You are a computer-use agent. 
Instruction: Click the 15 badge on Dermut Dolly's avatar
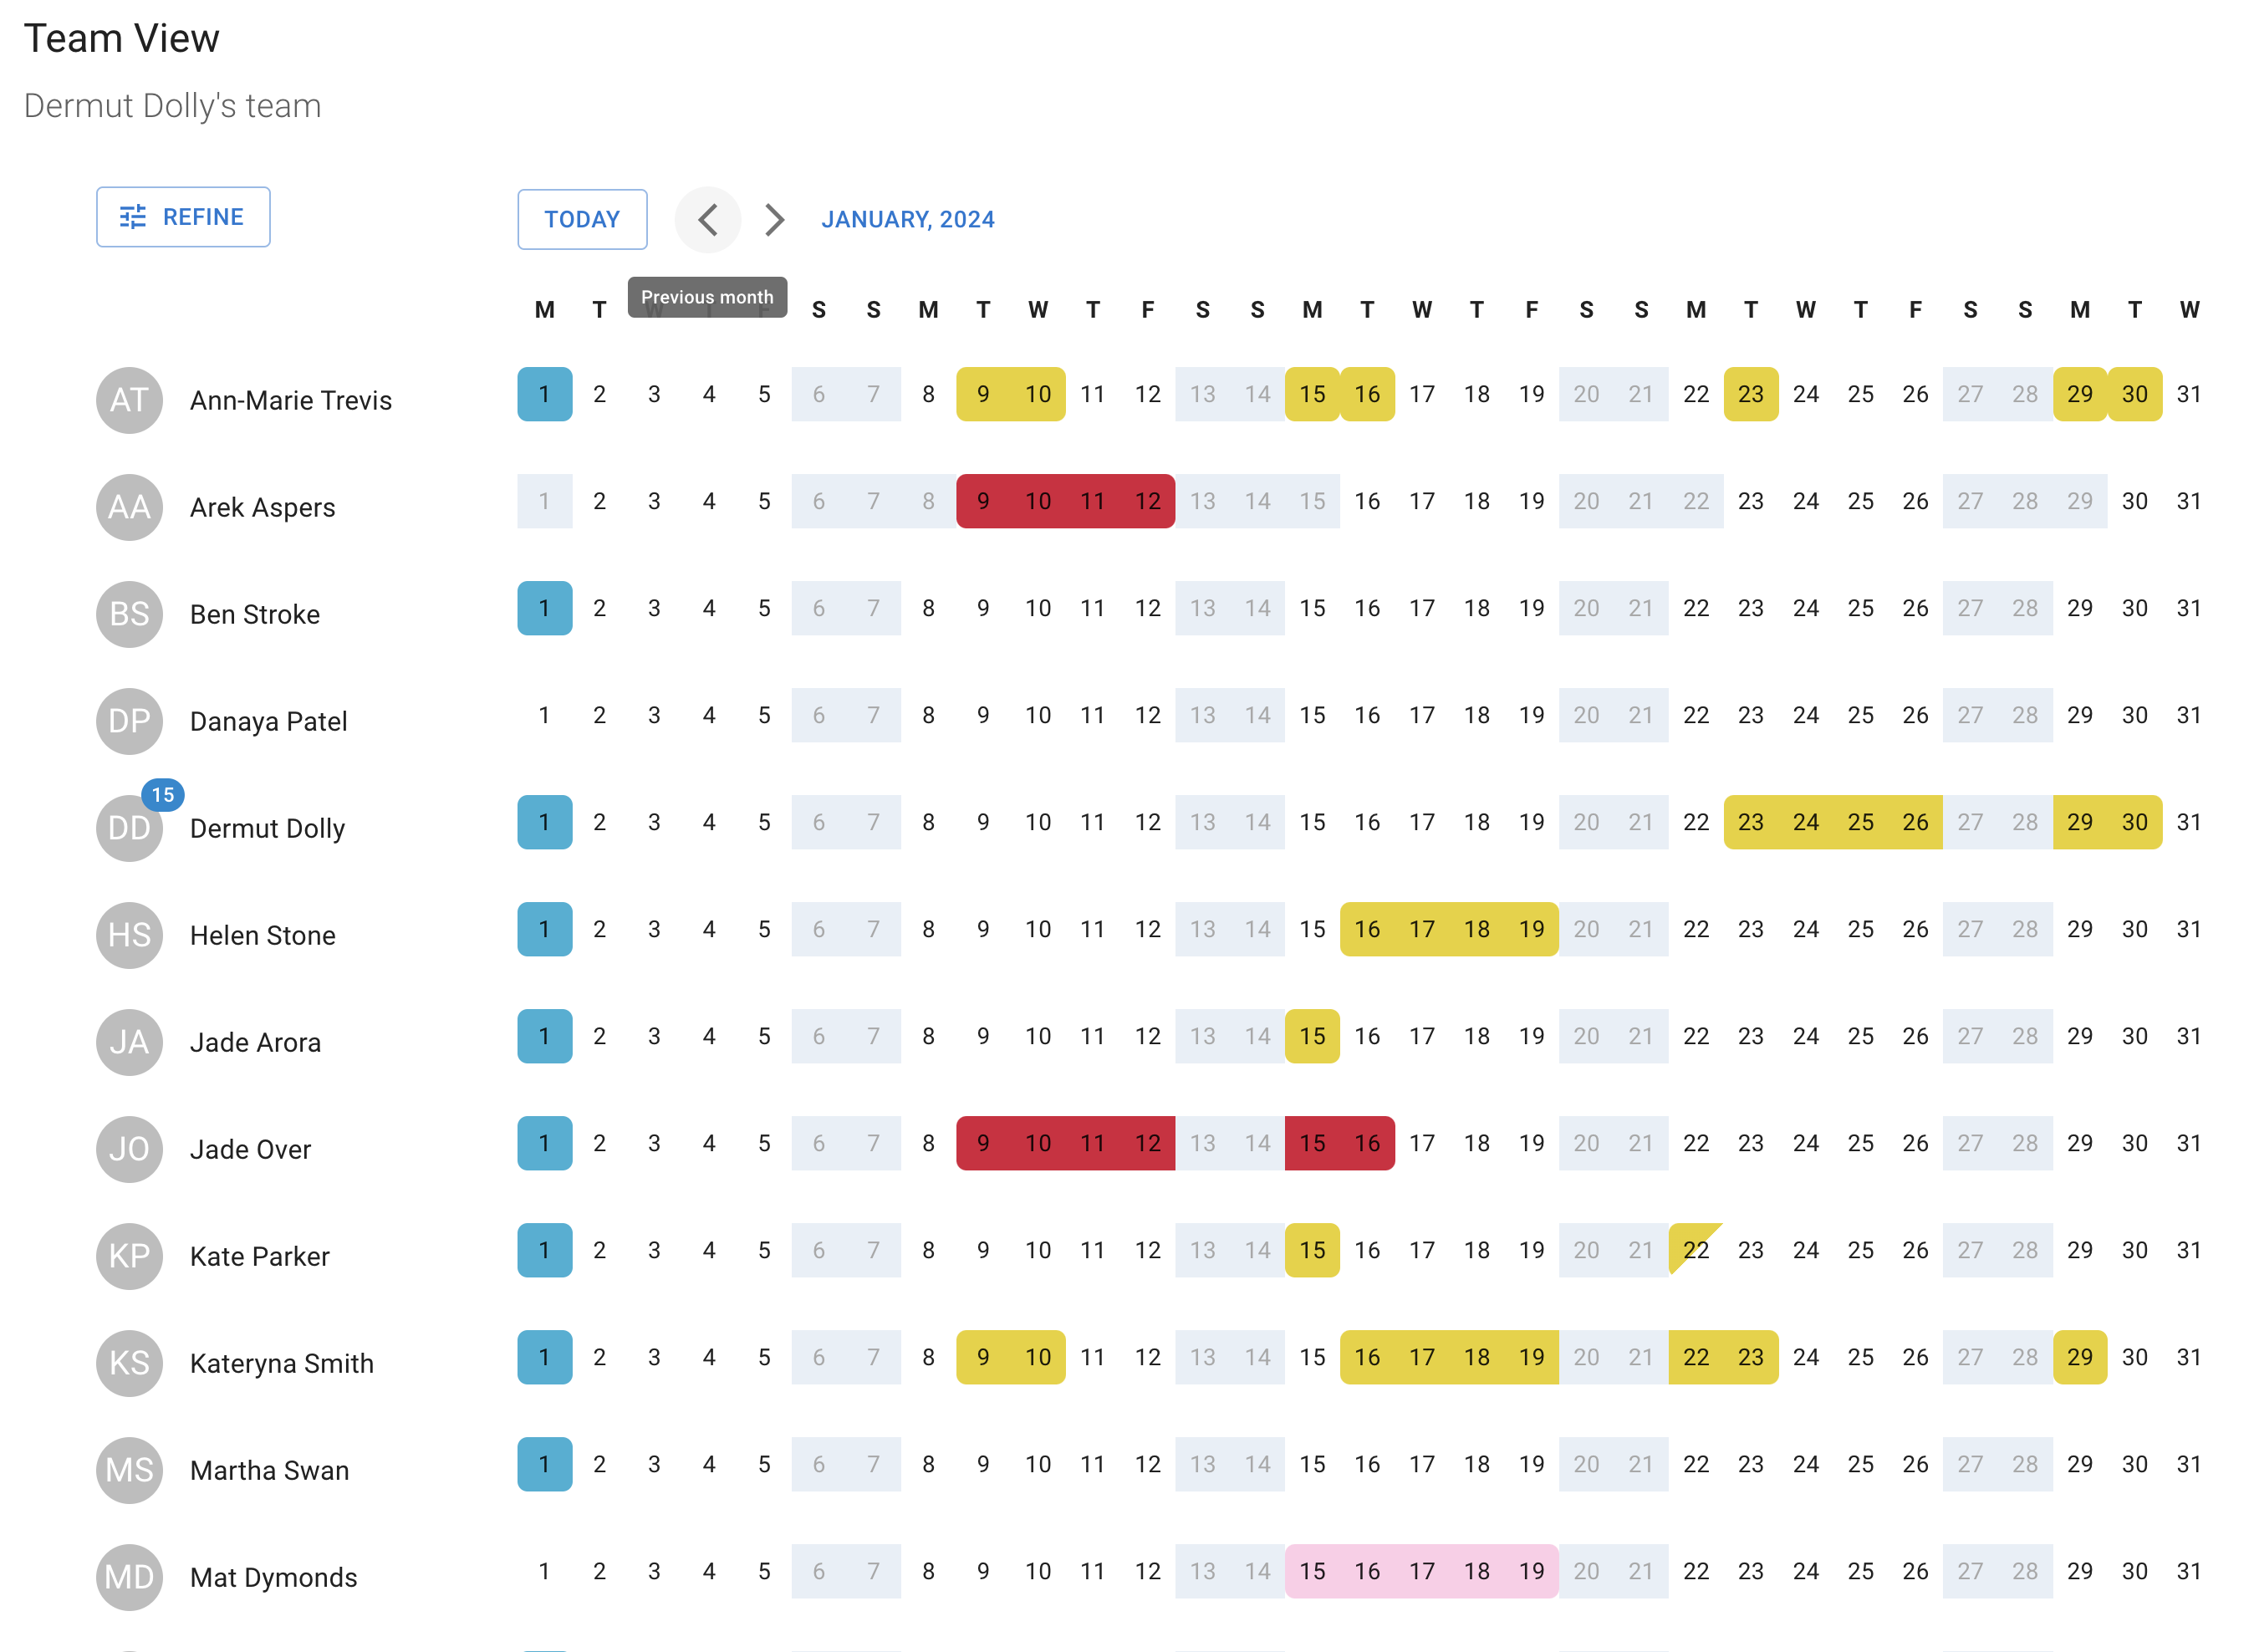click(x=163, y=795)
